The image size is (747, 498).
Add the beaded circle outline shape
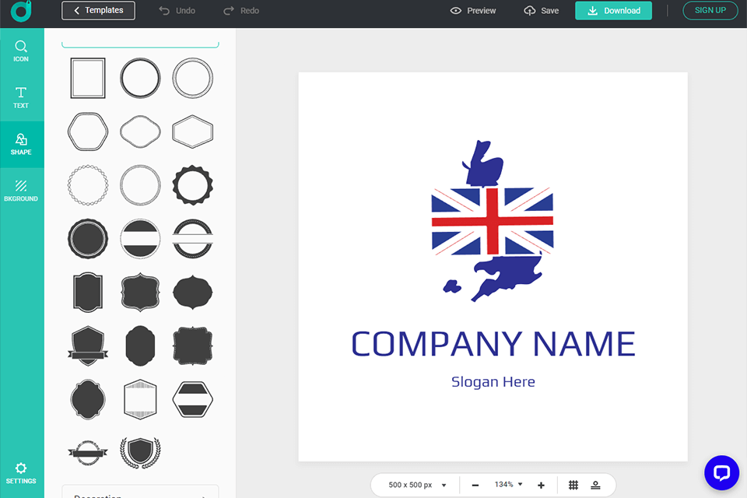point(88,185)
